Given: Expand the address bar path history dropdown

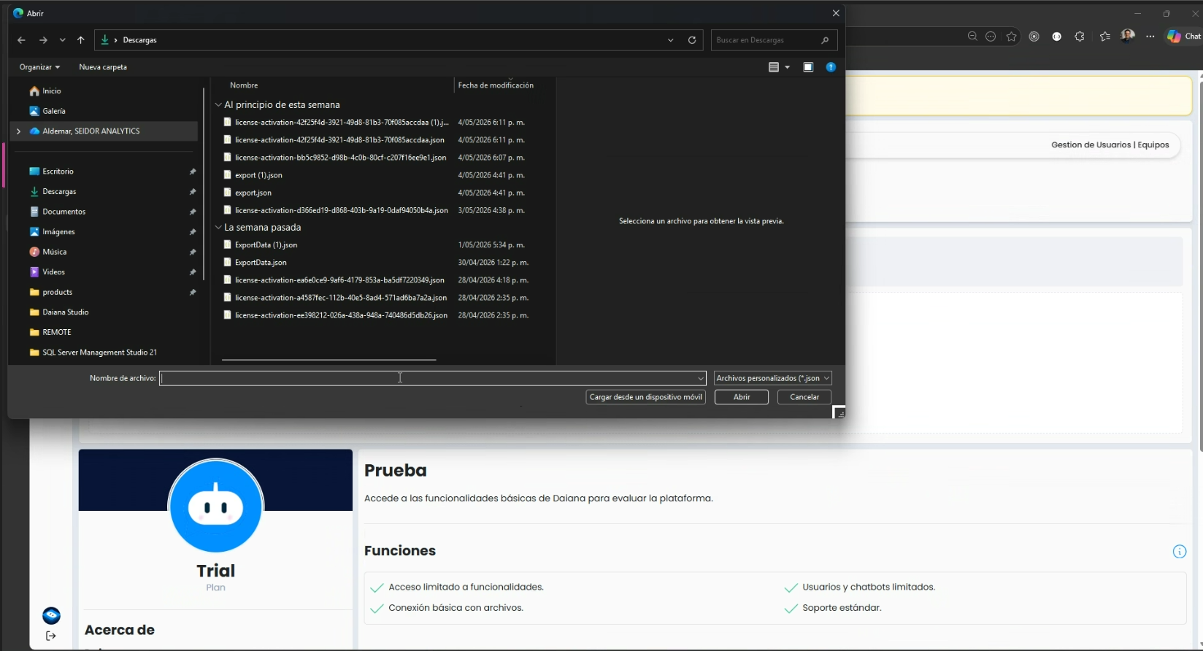Looking at the screenshot, I should click(671, 40).
